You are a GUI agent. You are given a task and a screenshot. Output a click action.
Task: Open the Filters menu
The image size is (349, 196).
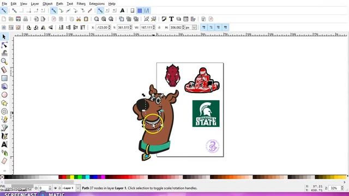pyautogui.click(x=81, y=4)
